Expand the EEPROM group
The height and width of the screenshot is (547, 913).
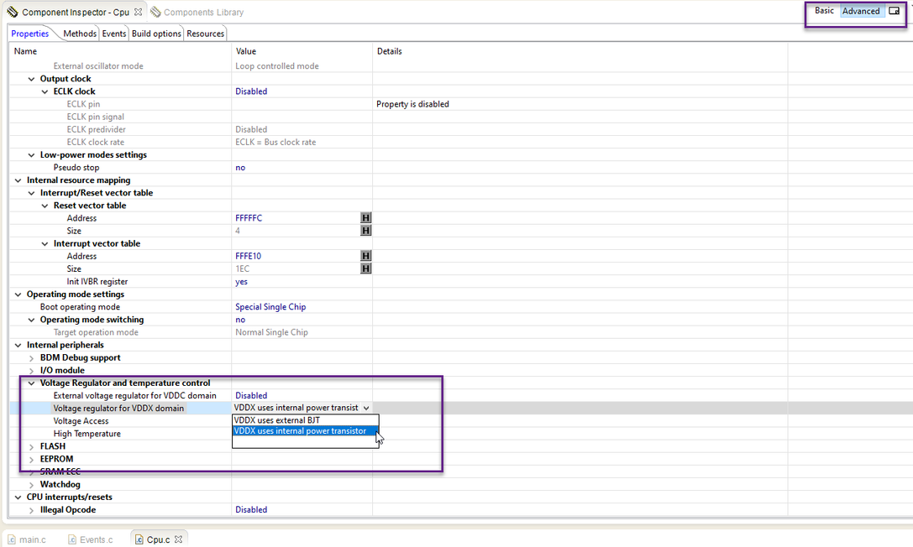pos(31,459)
